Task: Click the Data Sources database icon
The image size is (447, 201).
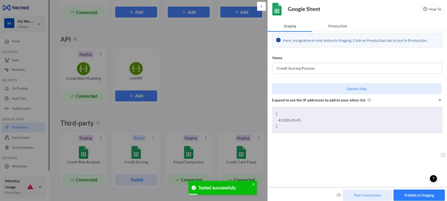Action: pyautogui.click(x=7, y=137)
